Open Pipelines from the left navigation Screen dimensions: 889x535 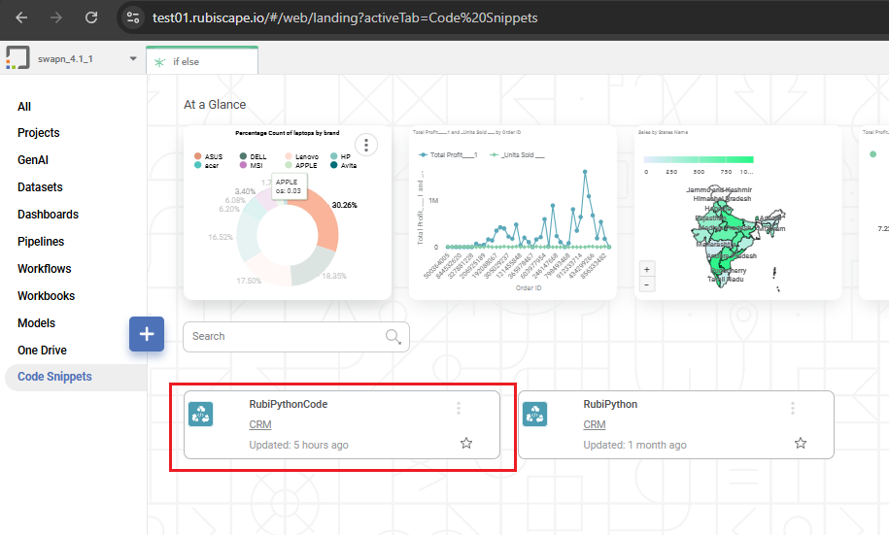pos(40,242)
